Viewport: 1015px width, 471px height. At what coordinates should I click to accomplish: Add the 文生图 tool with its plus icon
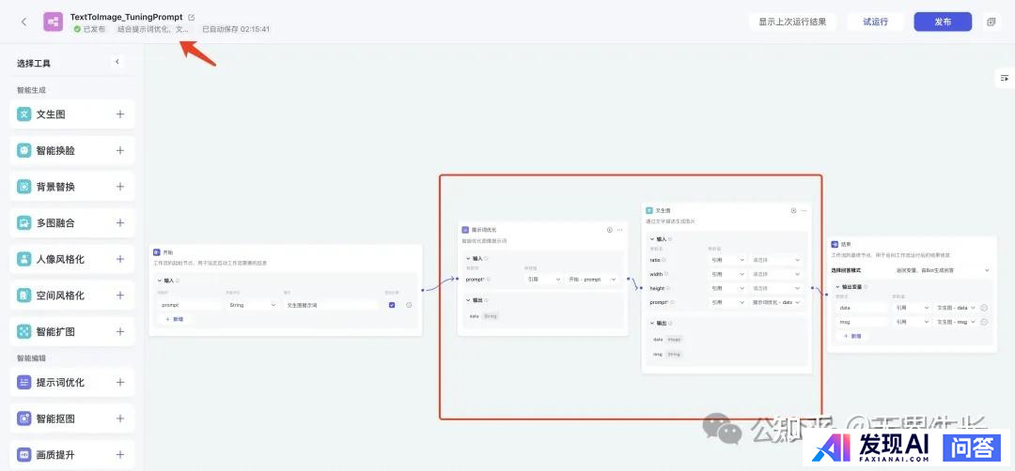120,114
